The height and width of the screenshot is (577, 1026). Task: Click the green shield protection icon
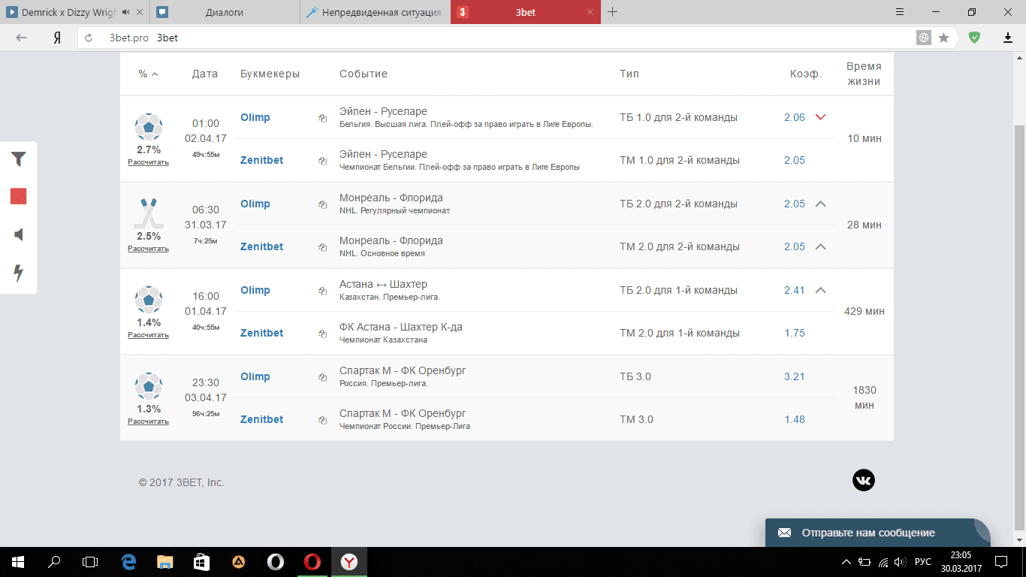point(974,38)
